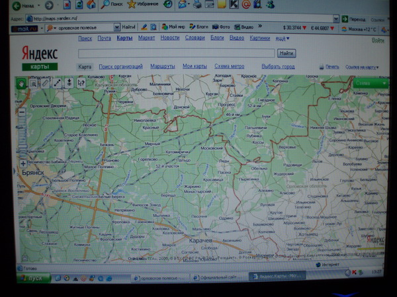Expand the ещё services menu
Image resolution: width=397 pixels, height=297 pixels.
click(x=282, y=38)
